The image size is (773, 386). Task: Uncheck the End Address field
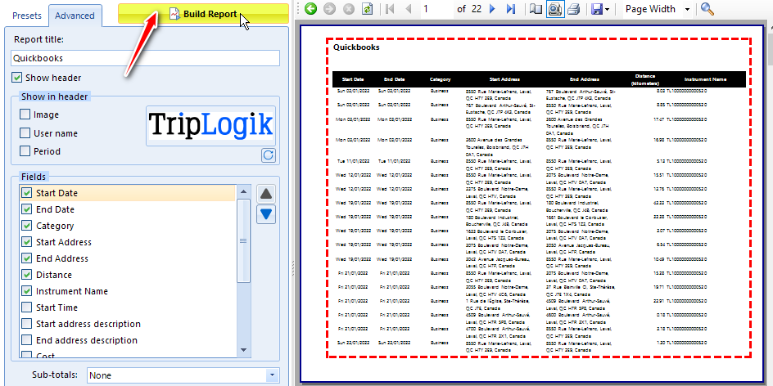pyautogui.click(x=27, y=258)
